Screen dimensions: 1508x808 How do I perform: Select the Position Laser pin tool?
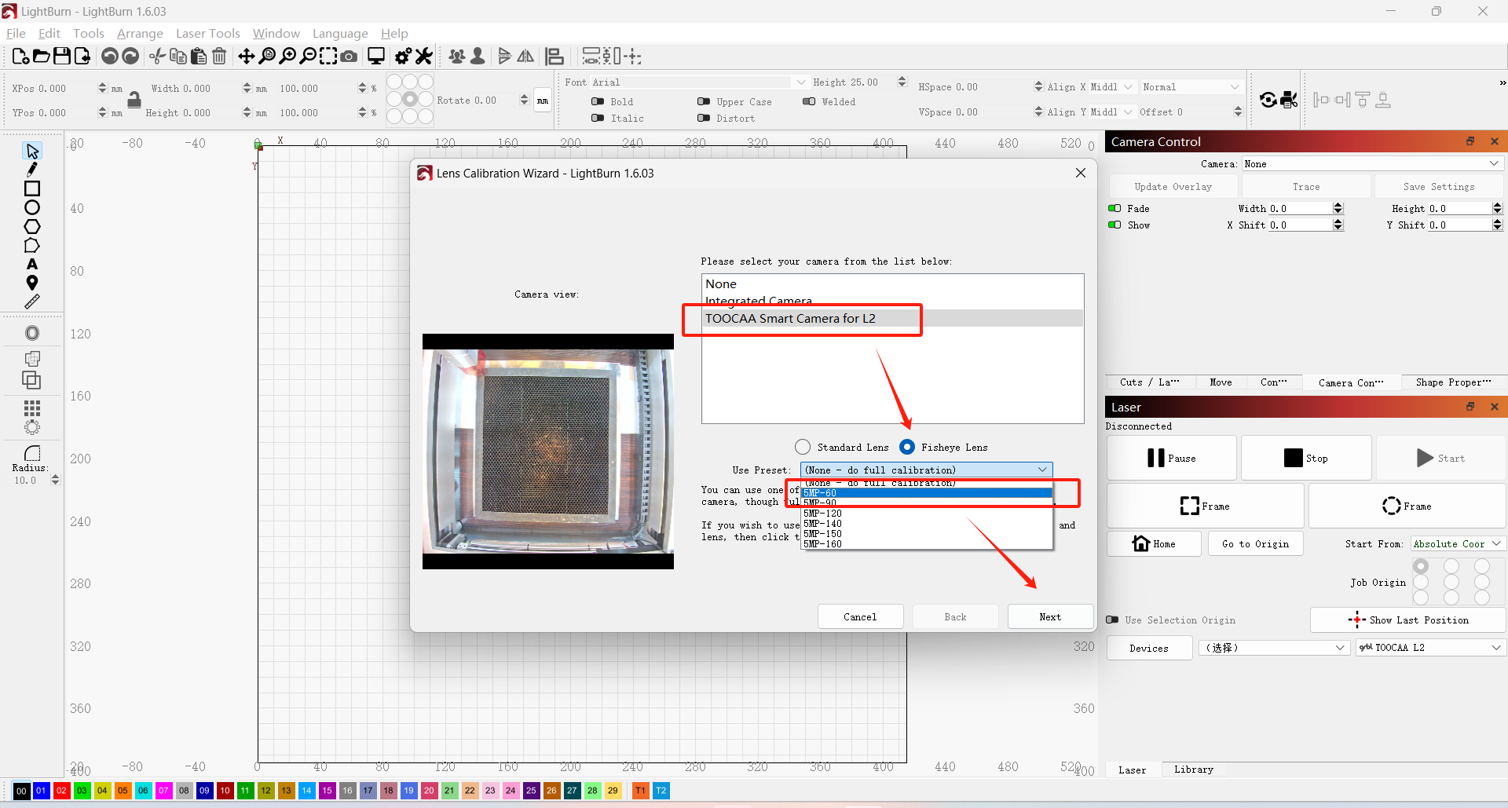click(32, 283)
